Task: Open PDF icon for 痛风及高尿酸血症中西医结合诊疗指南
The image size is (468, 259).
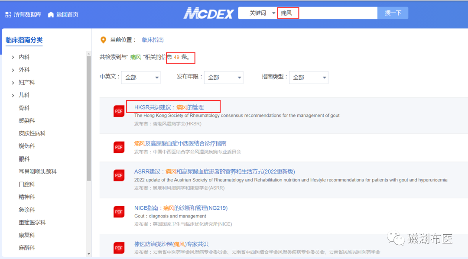Action: [119, 147]
